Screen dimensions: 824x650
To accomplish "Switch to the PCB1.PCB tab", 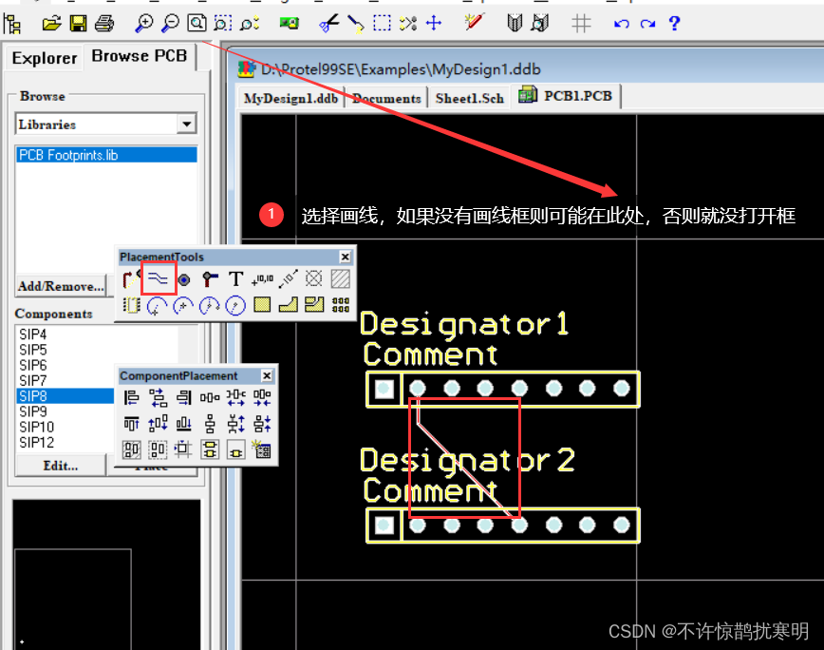I will pyautogui.click(x=566, y=96).
